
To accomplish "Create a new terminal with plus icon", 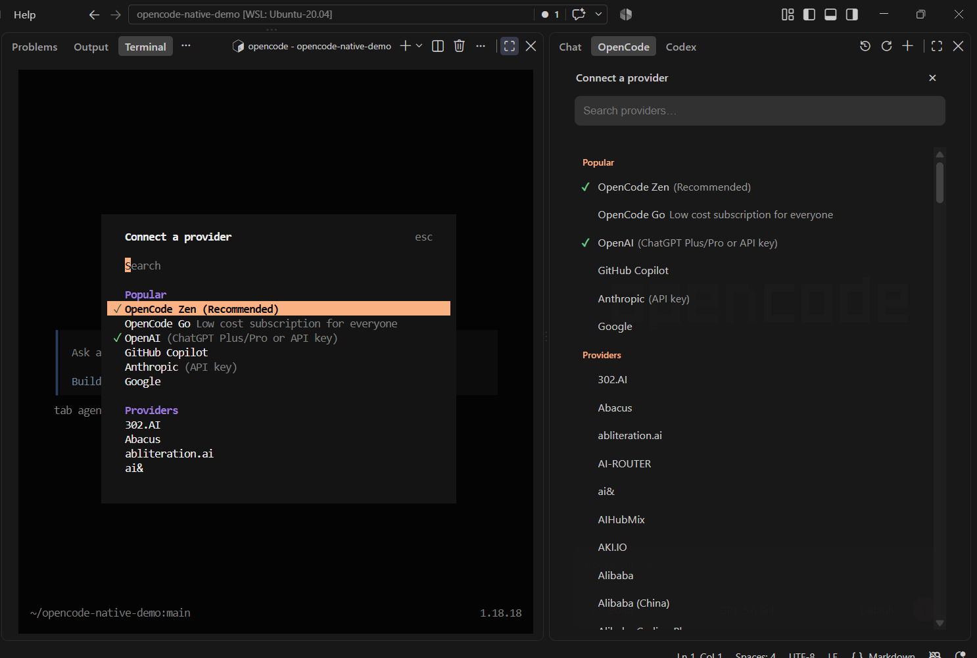I will pyautogui.click(x=406, y=46).
